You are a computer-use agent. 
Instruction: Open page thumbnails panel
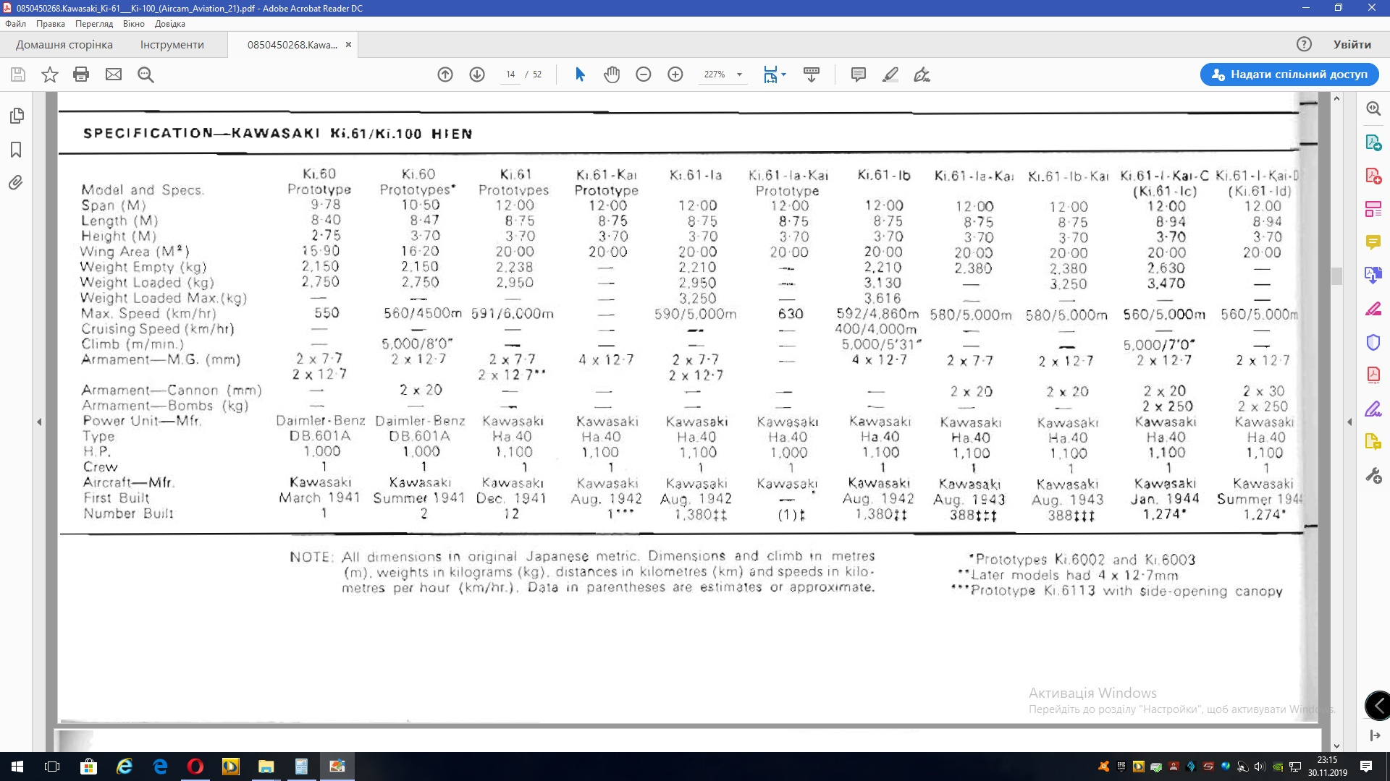pos(17,116)
